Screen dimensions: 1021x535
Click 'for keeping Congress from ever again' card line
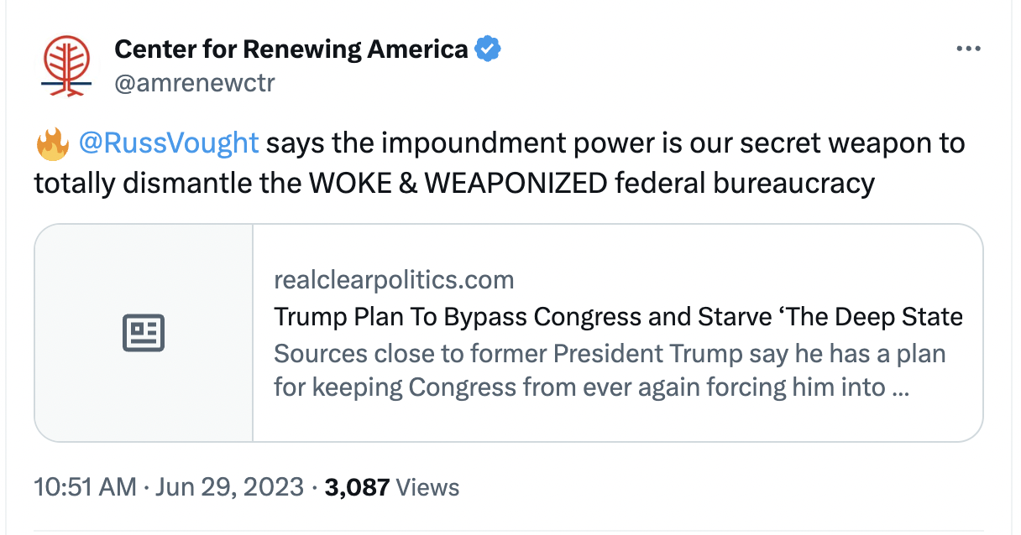579,388
